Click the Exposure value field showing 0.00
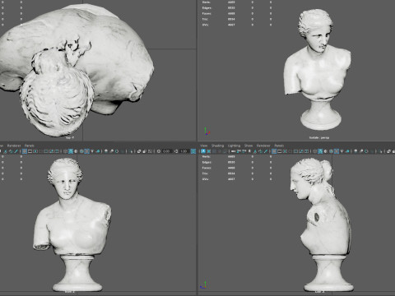The height and width of the screenshot is (296, 395). pos(167,151)
